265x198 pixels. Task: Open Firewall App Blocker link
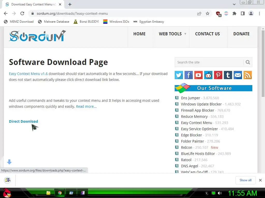pyautogui.click(x=197, y=110)
